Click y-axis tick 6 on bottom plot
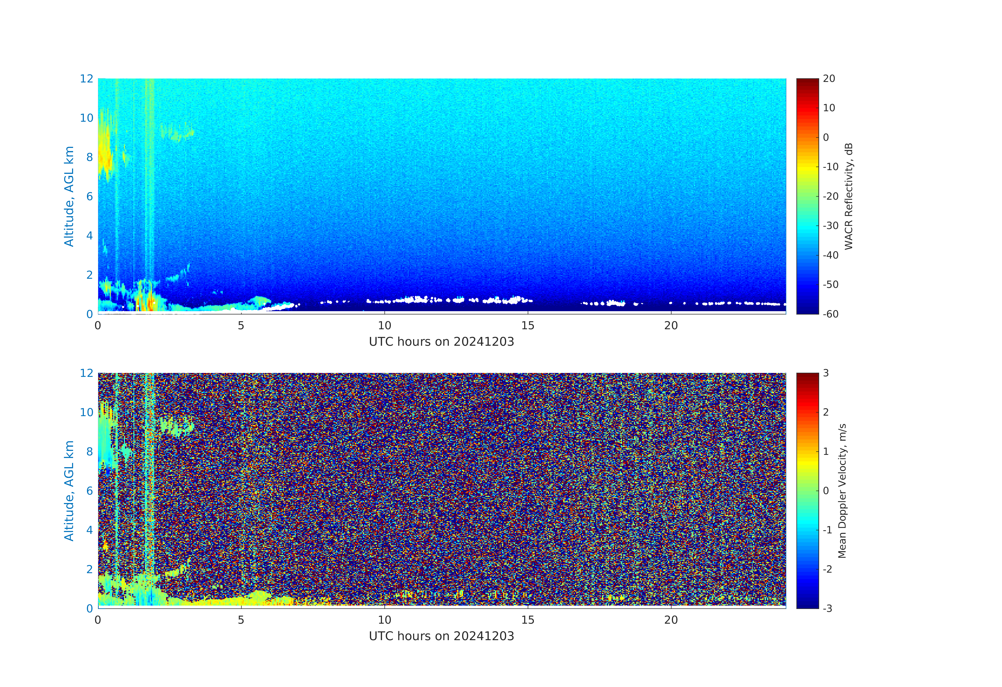The width and height of the screenshot is (1002, 687). click(x=89, y=491)
